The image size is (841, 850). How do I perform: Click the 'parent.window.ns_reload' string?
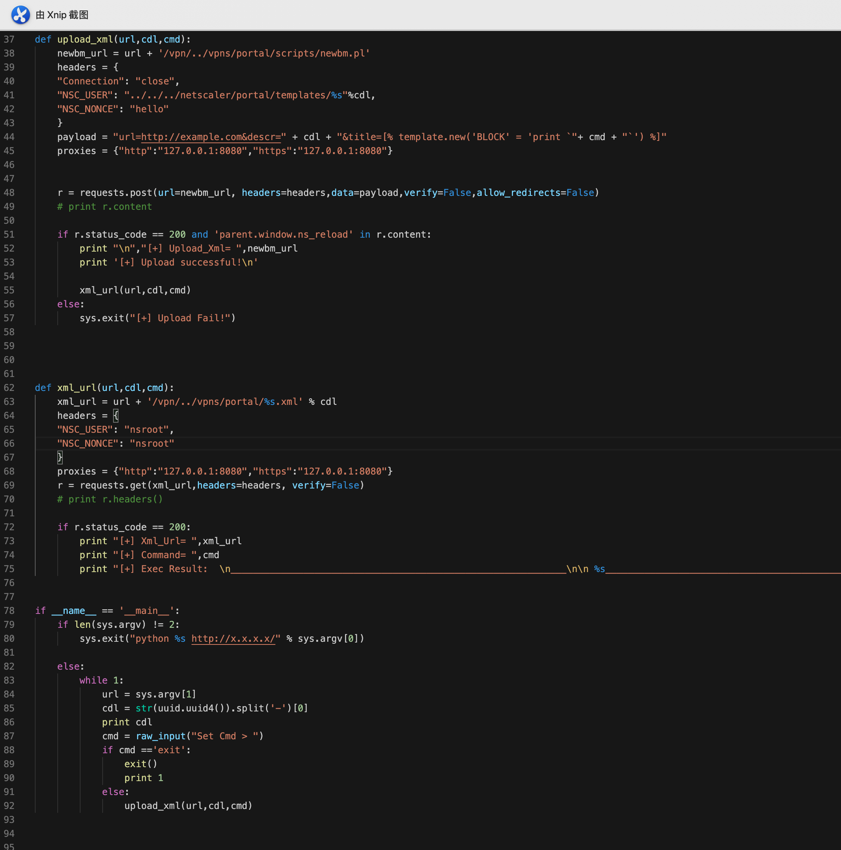tap(284, 235)
